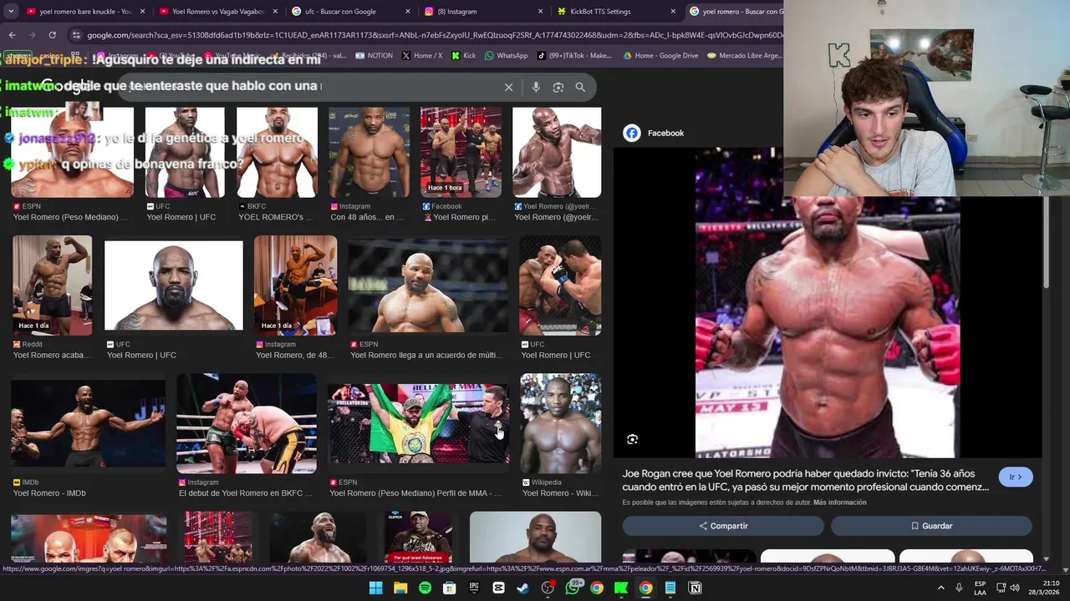Open UFC headshot thumbnail on white background
Viewport: 1070px width, 601px height.
(x=174, y=285)
